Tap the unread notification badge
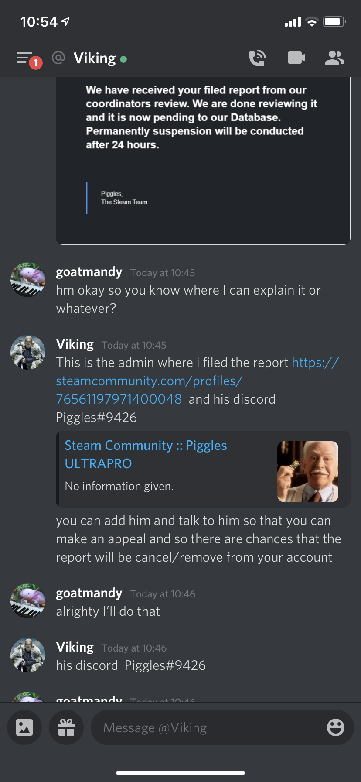The image size is (361, 782). point(36,63)
